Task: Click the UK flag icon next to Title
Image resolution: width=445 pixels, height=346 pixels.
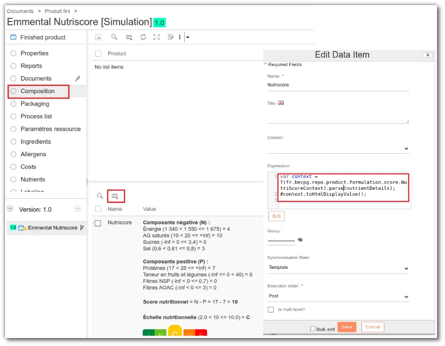Action: point(281,103)
